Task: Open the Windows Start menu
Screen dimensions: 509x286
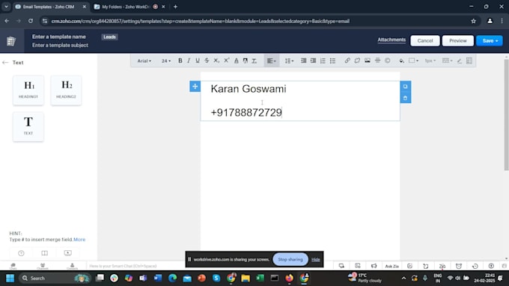Action: (x=10, y=278)
